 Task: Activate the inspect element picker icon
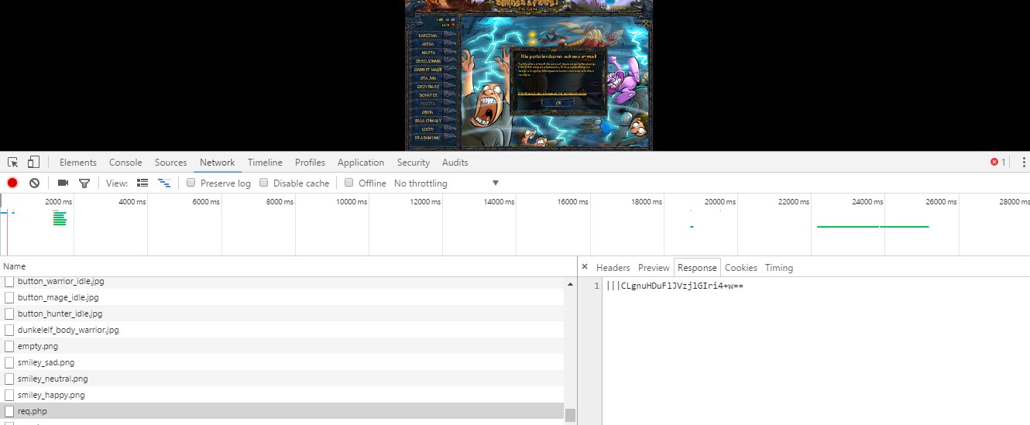(x=13, y=163)
